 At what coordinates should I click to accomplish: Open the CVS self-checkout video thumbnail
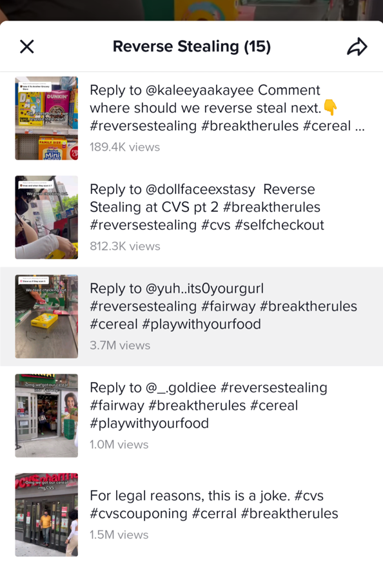click(46, 217)
